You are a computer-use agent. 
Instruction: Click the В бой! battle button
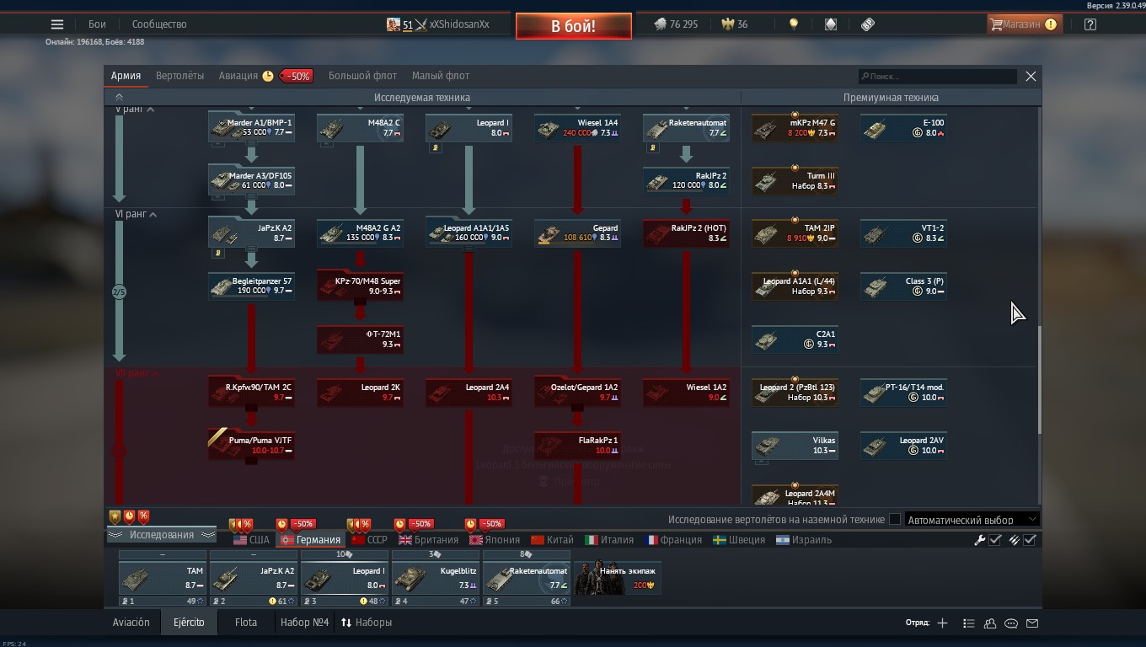(x=574, y=26)
